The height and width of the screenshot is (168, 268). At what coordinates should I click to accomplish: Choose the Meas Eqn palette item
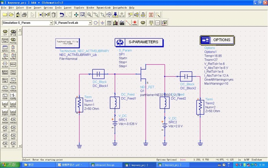click(x=5, y=80)
